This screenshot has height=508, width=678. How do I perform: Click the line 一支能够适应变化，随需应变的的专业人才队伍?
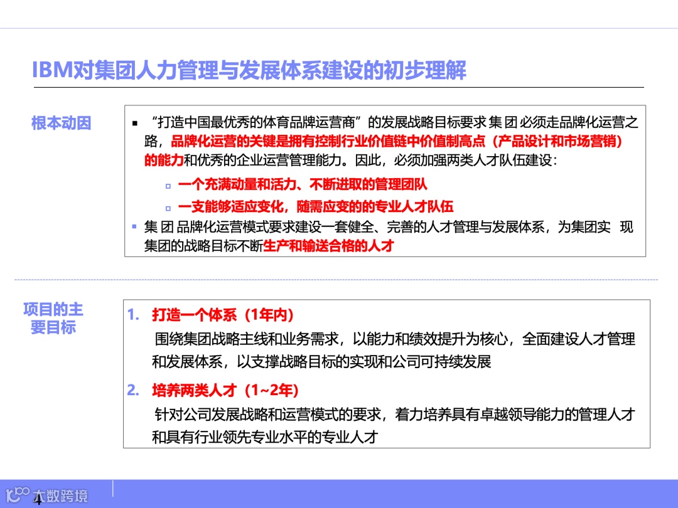pos(316,206)
